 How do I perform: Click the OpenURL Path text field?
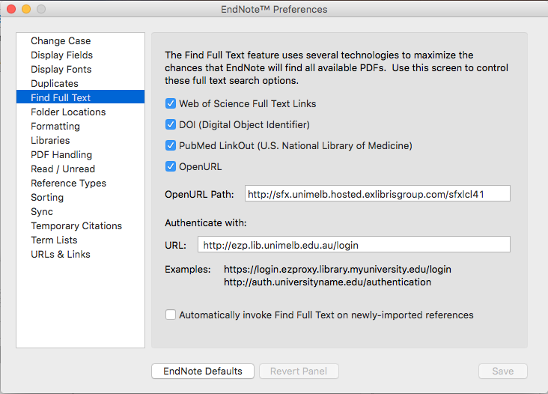tap(377, 194)
